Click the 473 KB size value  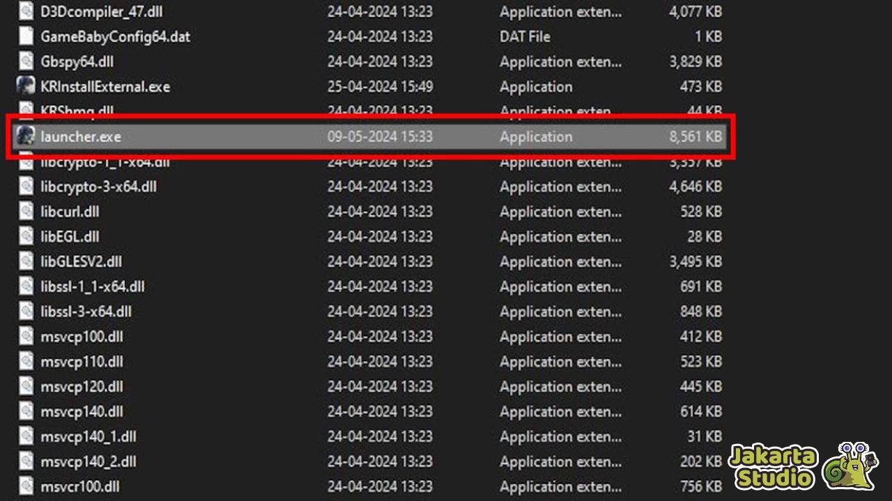click(701, 87)
